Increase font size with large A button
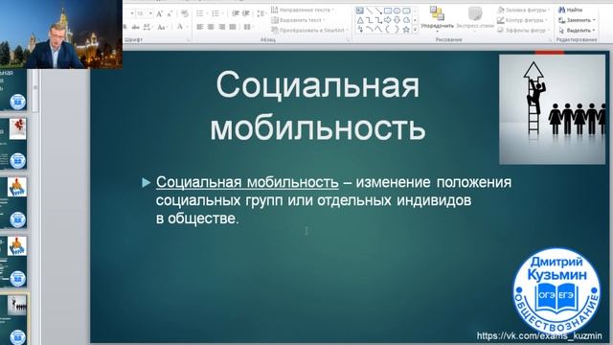Screen dimensions: 613x345 (x=159, y=14)
